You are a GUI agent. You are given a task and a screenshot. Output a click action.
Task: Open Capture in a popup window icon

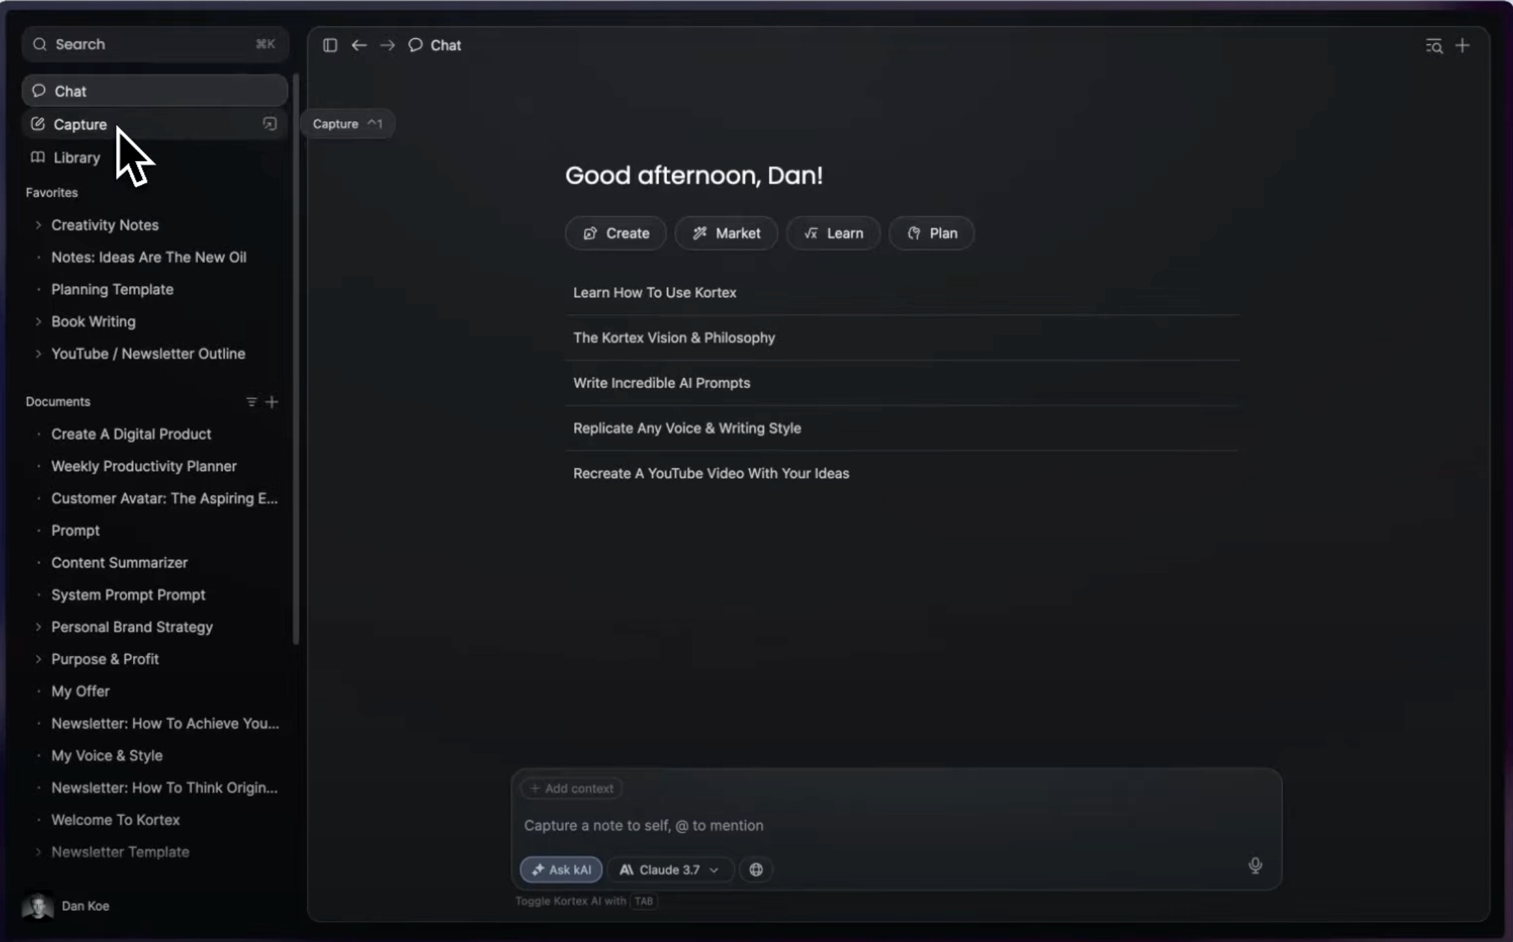(270, 124)
